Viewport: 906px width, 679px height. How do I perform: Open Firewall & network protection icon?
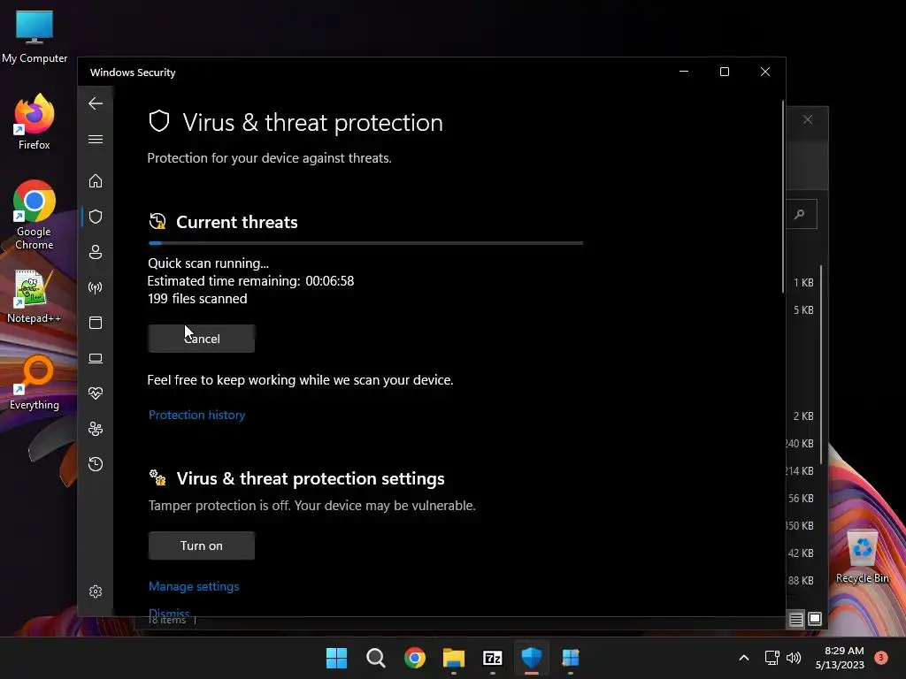pos(96,287)
